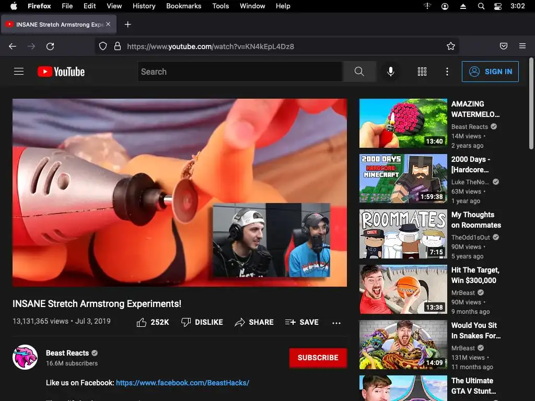This screenshot has height=401, width=535.
Task: Open the YouTube guide hamburger menu
Action: point(19,71)
